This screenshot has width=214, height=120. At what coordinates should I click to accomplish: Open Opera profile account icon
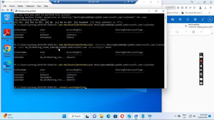[200, 8]
